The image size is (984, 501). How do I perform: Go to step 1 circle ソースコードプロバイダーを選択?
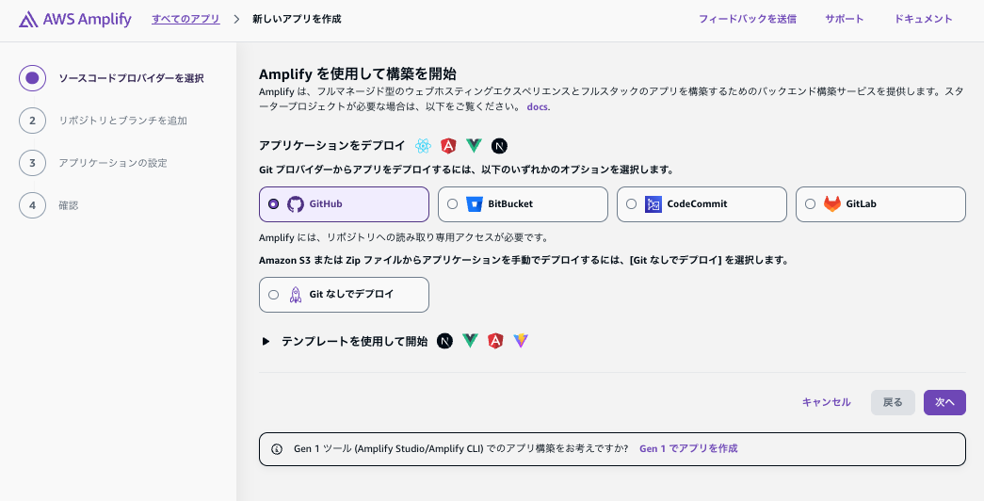(33, 78)
